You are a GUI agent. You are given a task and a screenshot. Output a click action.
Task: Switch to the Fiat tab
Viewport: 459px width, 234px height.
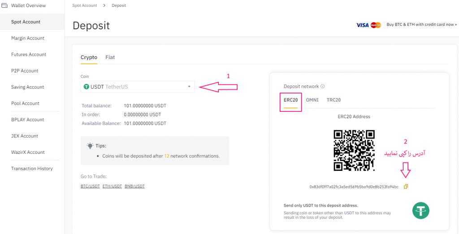(110, 57)
